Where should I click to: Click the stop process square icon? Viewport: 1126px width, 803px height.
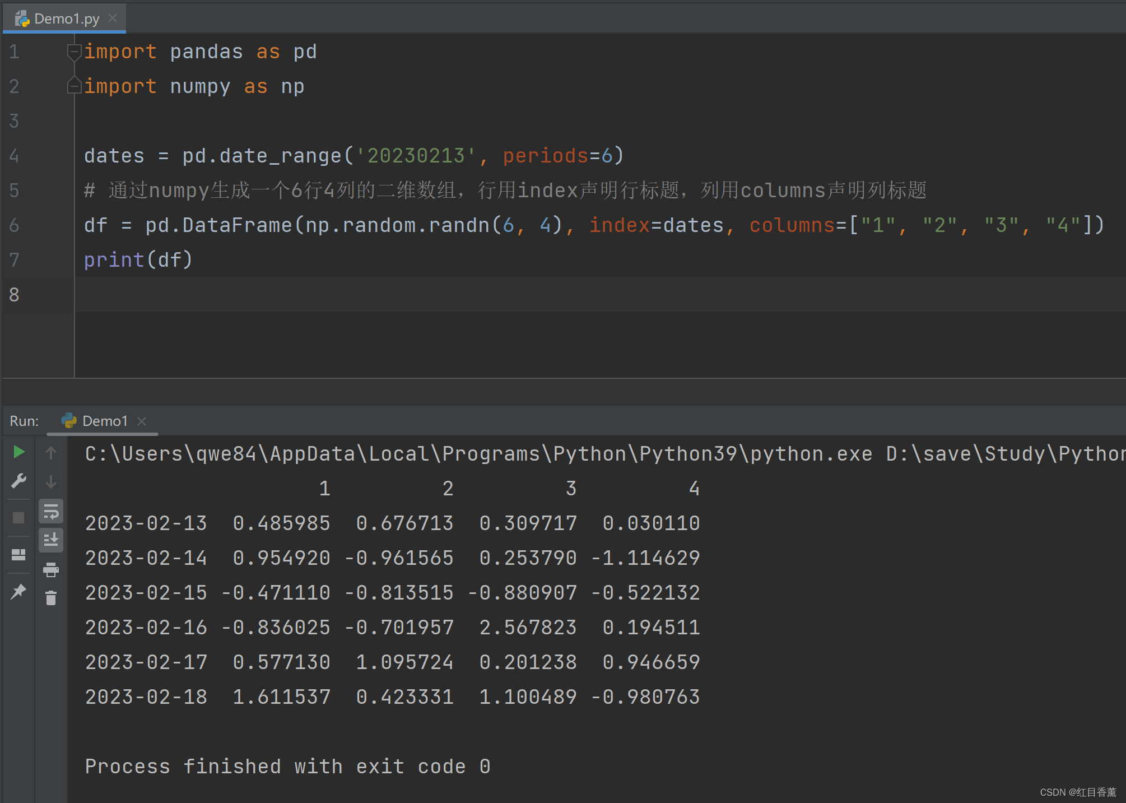tap(18, 517)
